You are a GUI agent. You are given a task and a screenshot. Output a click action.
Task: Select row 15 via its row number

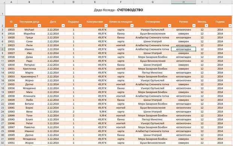[x=3, y=76]
